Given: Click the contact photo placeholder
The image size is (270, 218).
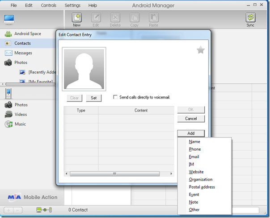Looking at the screenshot, I should click(84, 69).
